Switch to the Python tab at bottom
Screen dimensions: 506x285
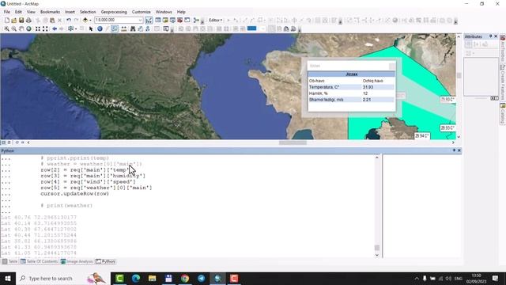pyautogui.click(x=105, y=261)
